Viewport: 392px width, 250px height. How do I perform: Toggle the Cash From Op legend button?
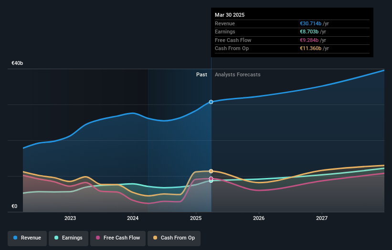(174, 238)
